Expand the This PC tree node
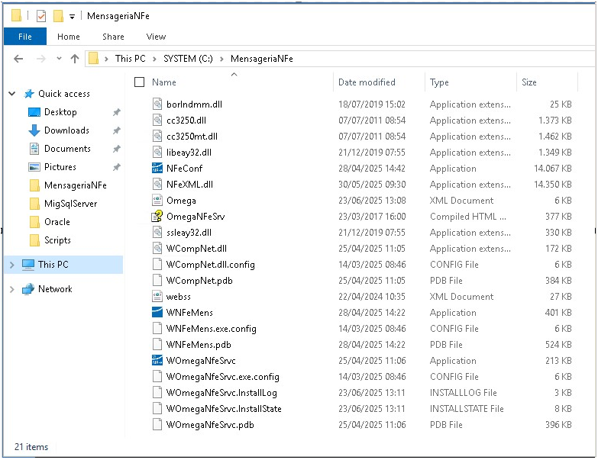 [11, 265]
